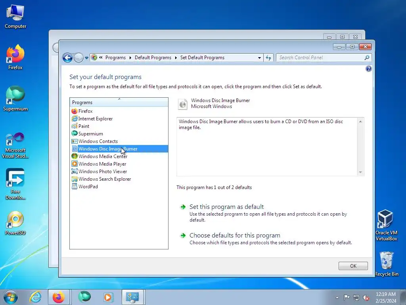
Task: Sort the list by the Programs header
Action: click(119, 102)
